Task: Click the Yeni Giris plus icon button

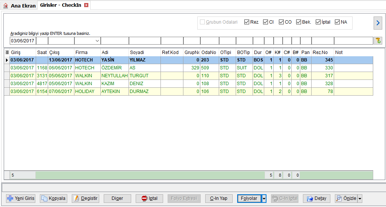Action: (21, 198)
